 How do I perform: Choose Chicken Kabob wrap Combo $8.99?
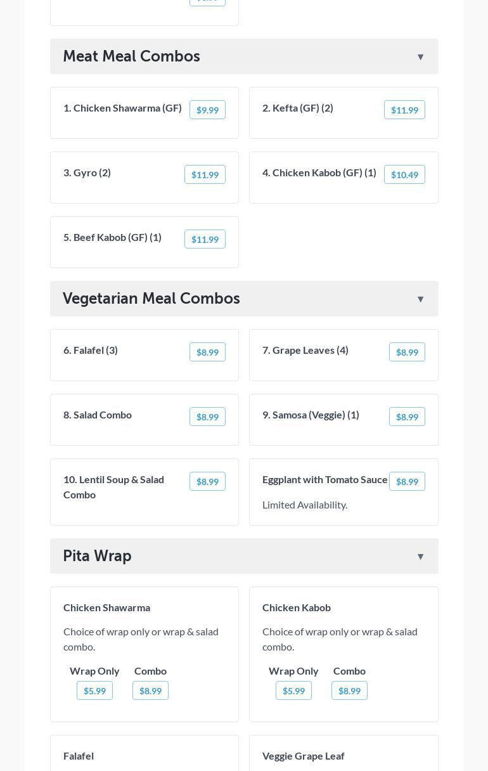(x=349, y=690)
